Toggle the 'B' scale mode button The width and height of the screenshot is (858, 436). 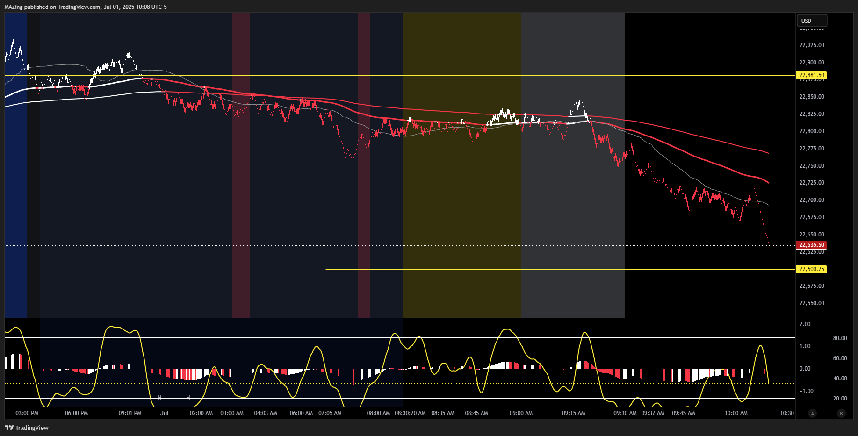point(841,413)
